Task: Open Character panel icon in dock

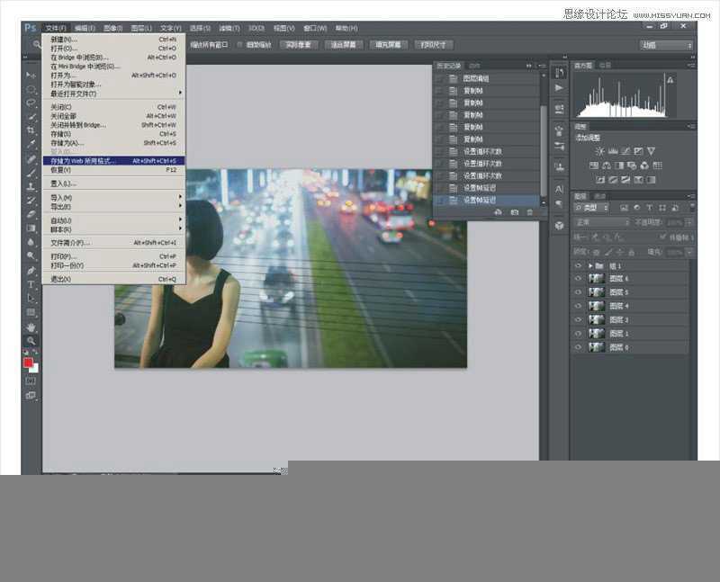Action: [x=559, y=189]
